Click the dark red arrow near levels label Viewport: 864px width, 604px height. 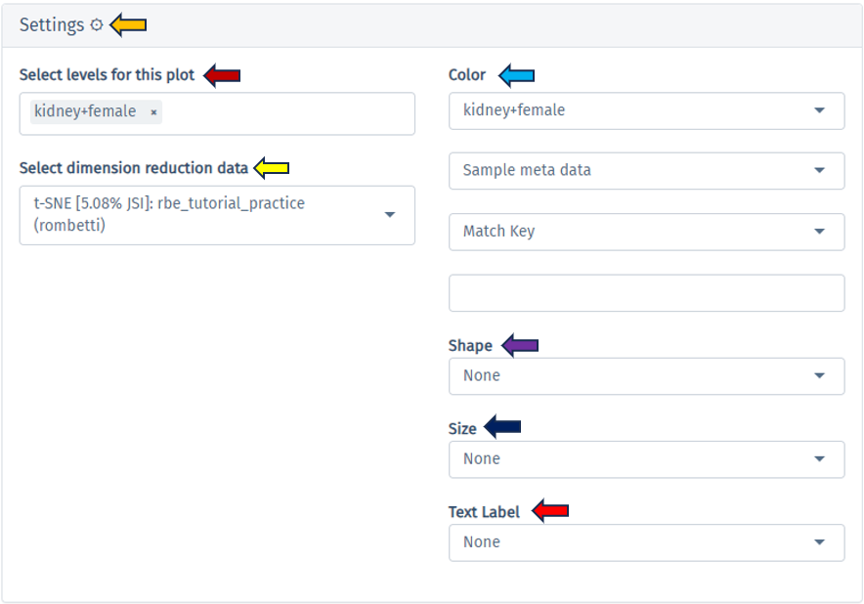(222, 75)
